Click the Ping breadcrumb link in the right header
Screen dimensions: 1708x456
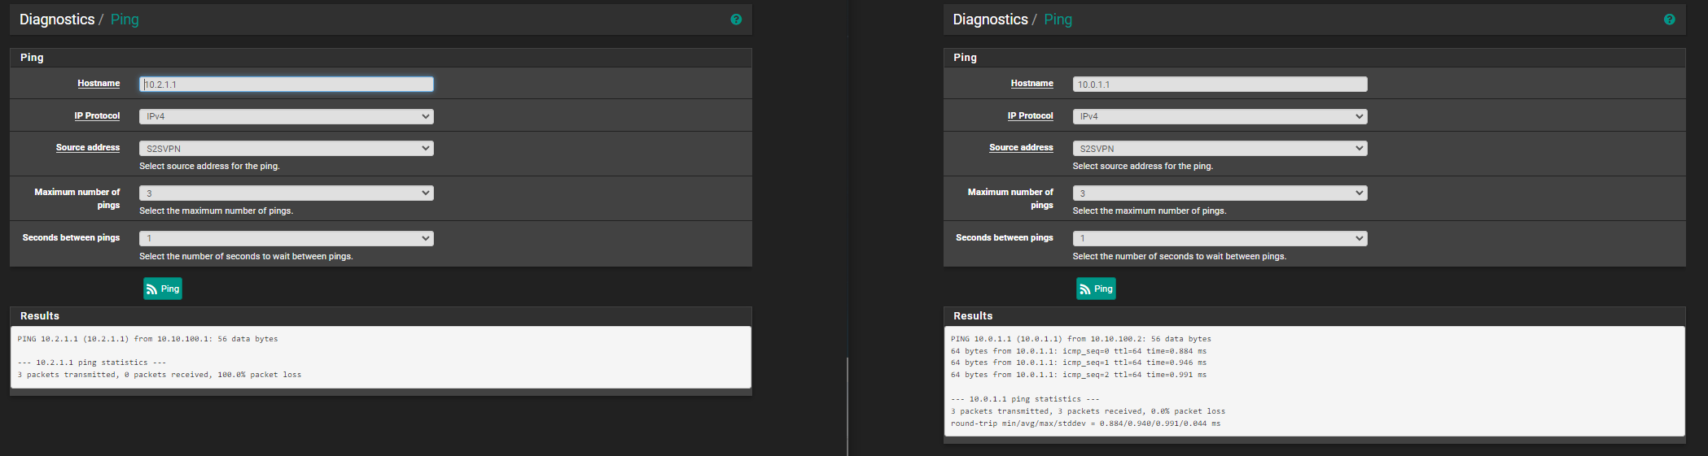1058,20
